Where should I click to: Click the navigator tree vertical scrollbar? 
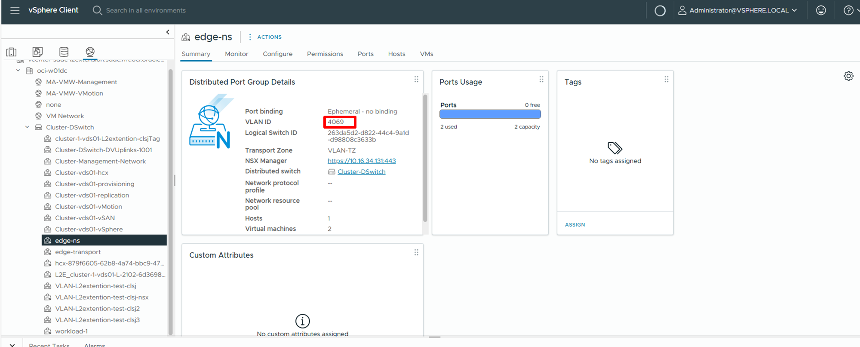coord(170,202)
